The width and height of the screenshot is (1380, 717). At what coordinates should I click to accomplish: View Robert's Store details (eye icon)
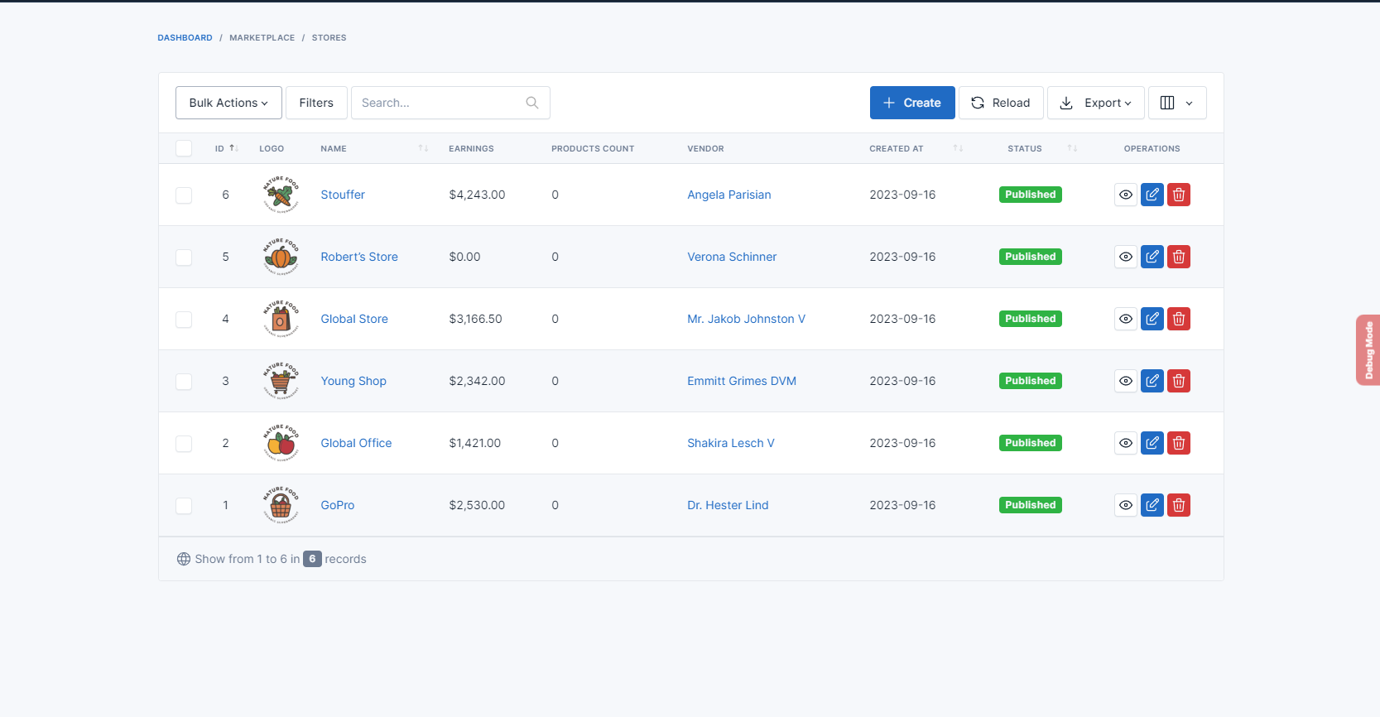[1126, 257]
